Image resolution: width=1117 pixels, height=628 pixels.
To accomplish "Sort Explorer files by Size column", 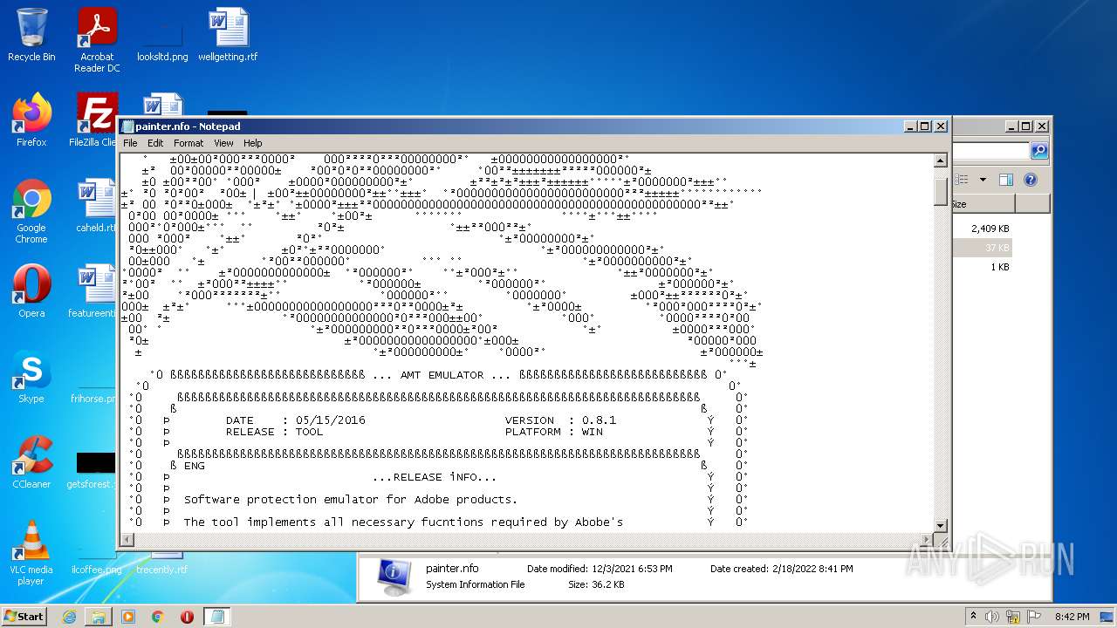I will coord(983,204).
